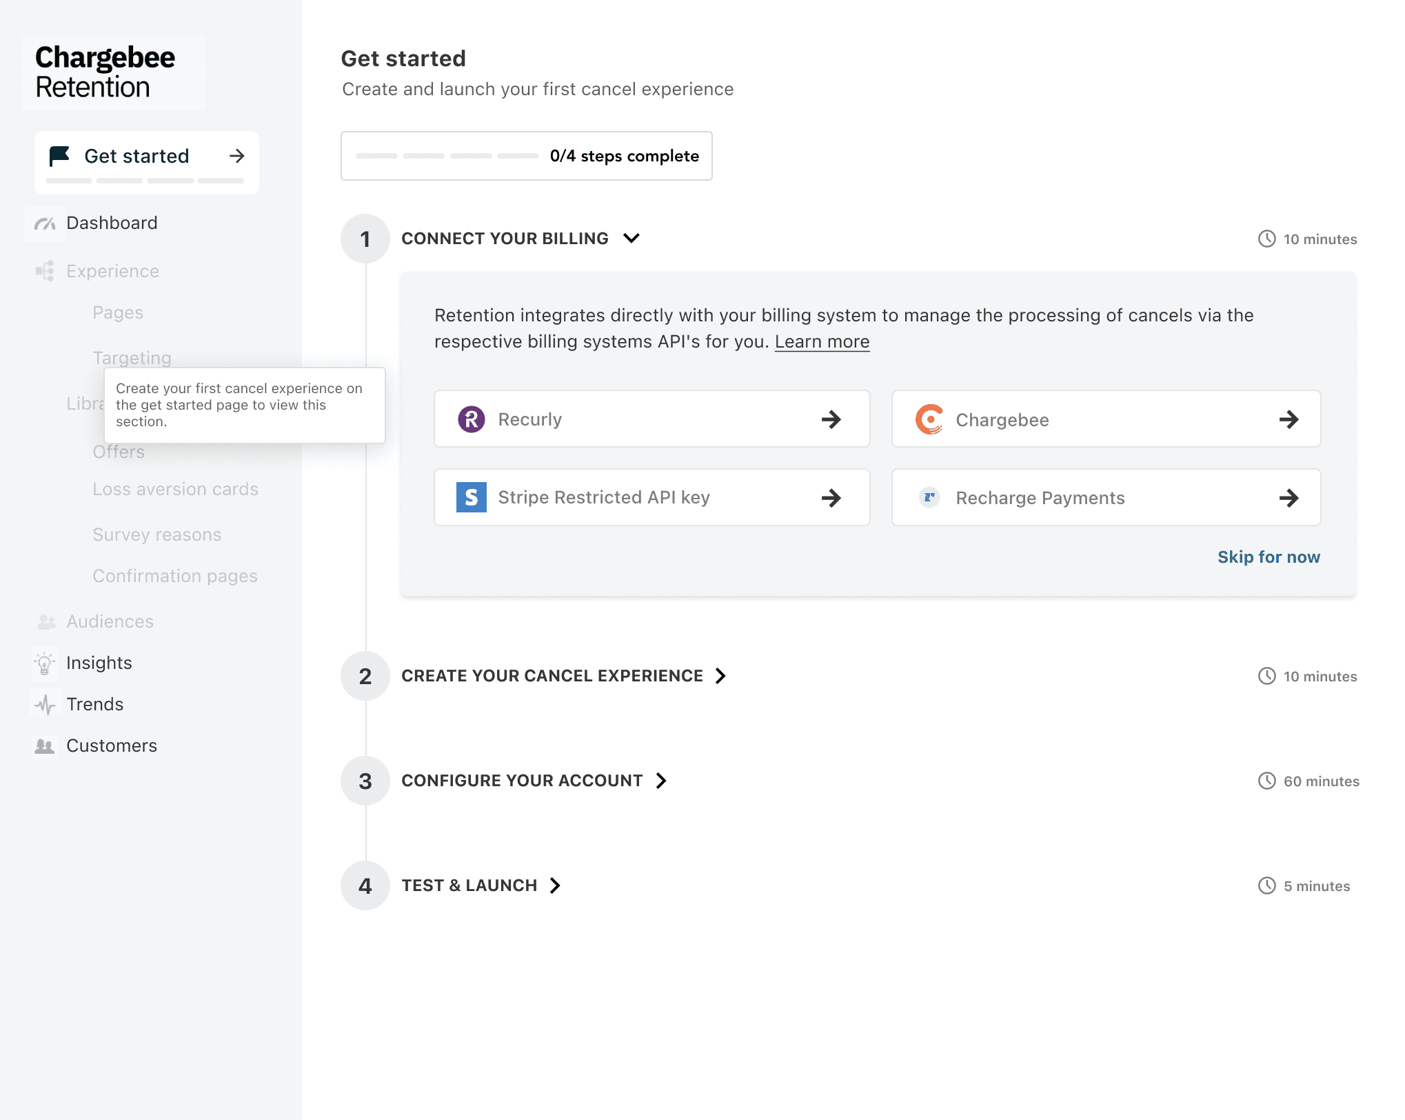The image size is (1405, 1120).
Task: Open the Learn more link
Action: tap(822, 342)
